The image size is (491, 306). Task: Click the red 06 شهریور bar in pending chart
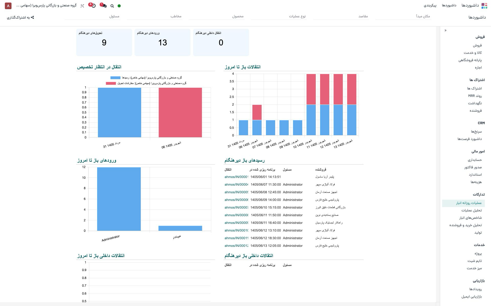click(180, 112)
